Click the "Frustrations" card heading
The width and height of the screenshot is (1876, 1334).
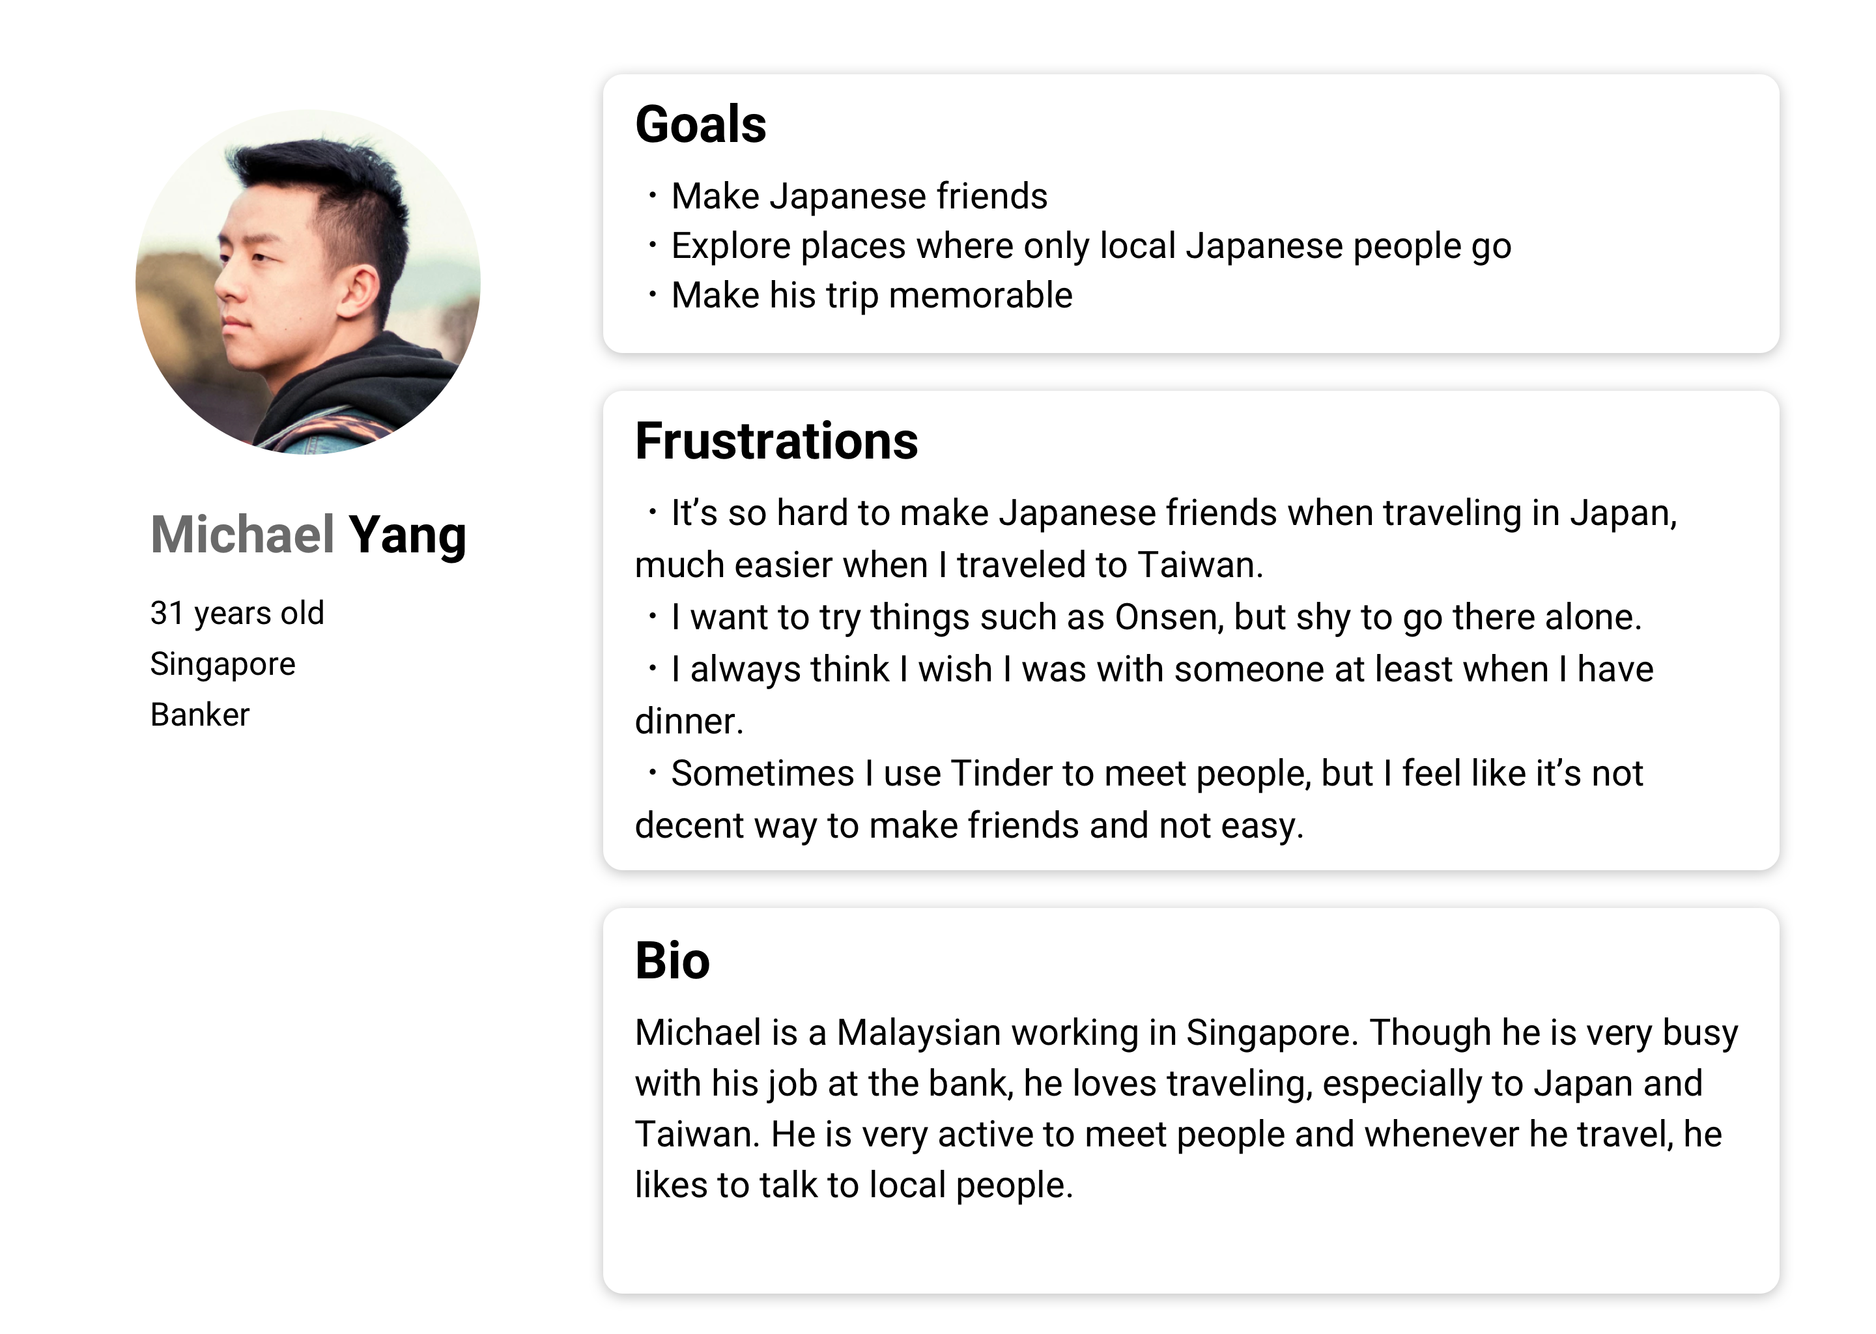(x=776, y=441)
